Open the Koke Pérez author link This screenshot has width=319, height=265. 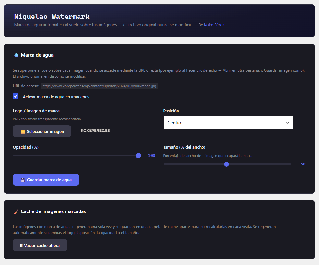tap(214, 25)
